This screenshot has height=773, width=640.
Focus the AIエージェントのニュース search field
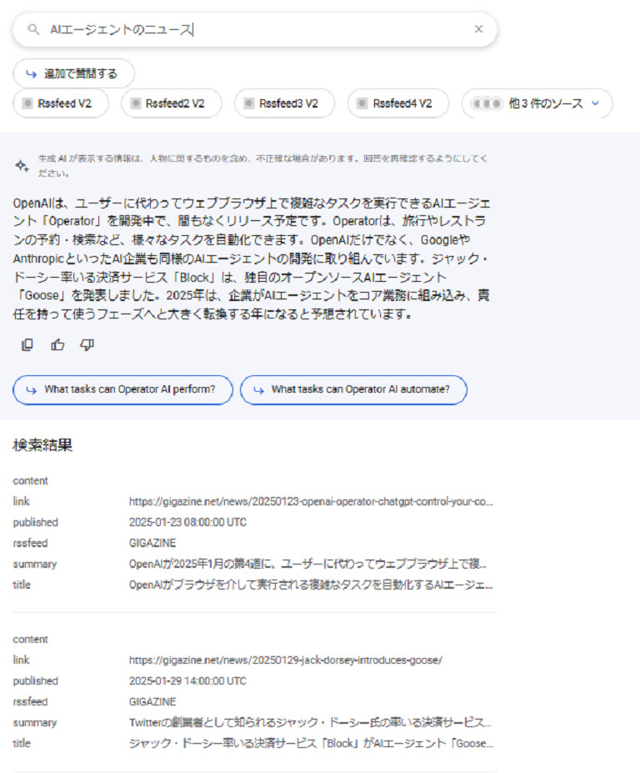(x=255, y=29)
